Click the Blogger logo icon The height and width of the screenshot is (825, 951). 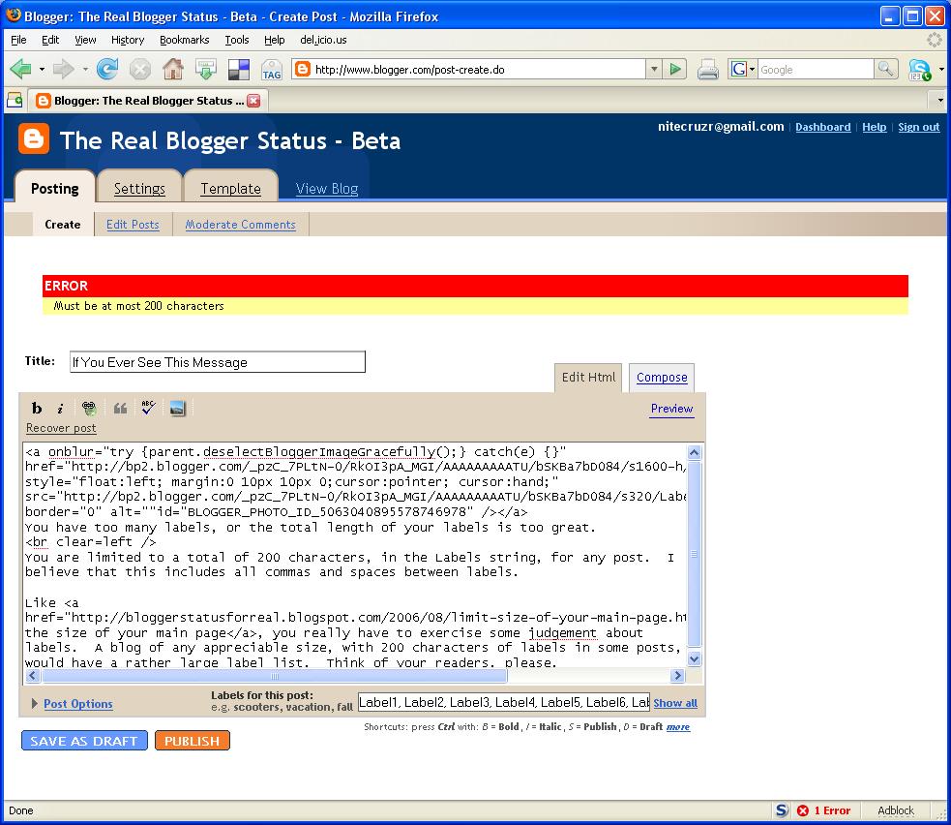tap(33, 139)
